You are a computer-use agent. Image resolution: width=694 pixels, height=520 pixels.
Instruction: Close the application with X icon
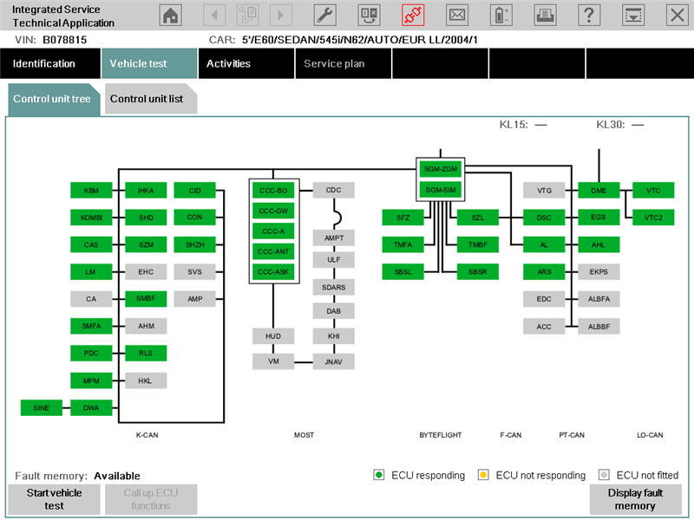pyautogui.click(x=678, y=16)
